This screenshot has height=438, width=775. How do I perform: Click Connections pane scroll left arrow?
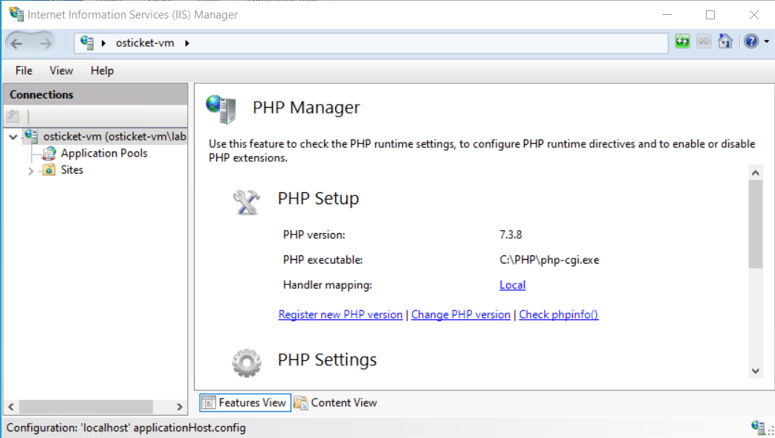(x=11, y=407)
